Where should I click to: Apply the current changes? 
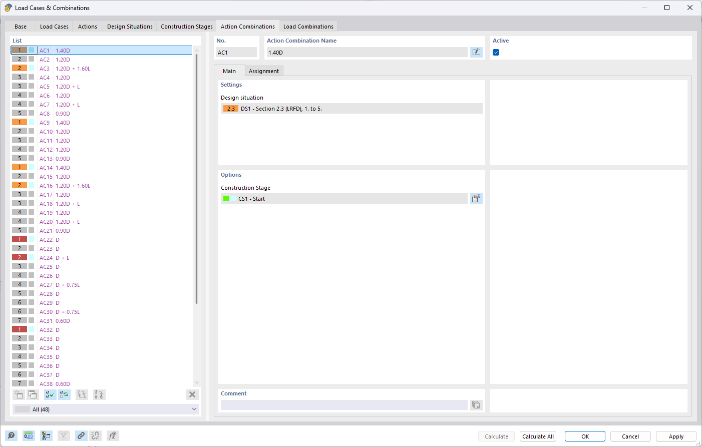pyautogui.click(x=675, y=436)
